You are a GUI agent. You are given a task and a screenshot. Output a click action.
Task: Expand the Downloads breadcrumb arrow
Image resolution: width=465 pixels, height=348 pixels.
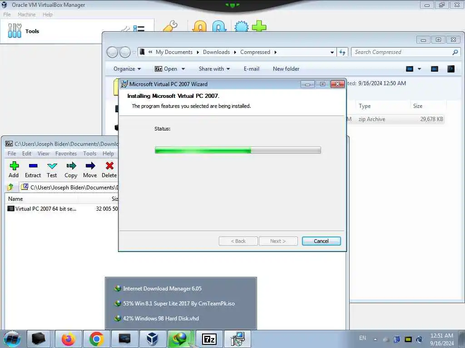pyautogui.click(x=235, y=53)
